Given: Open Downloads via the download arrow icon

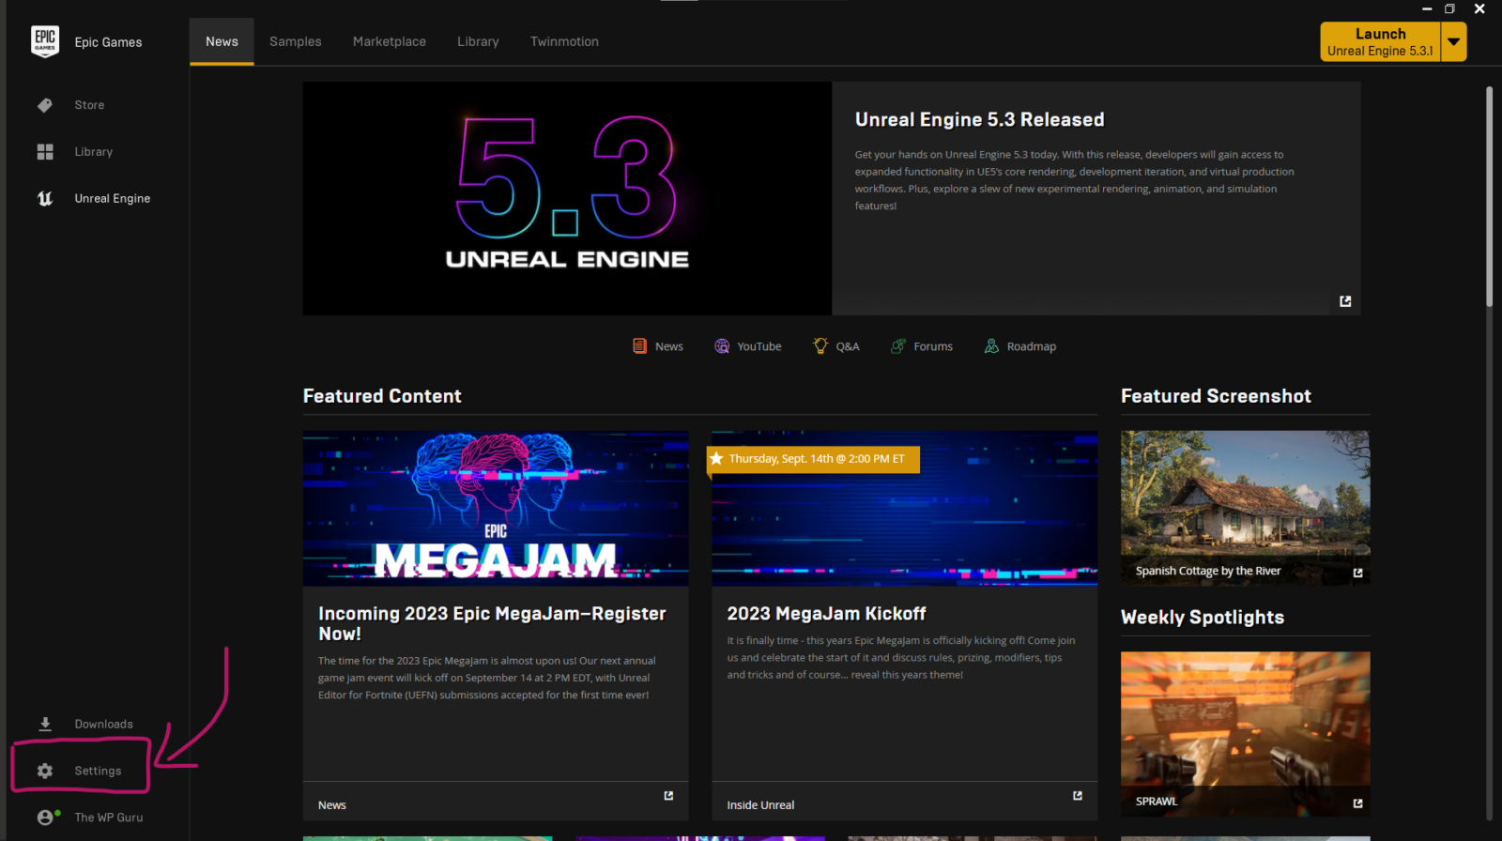Looking at the screenshot, I should [x=45, y=724].
